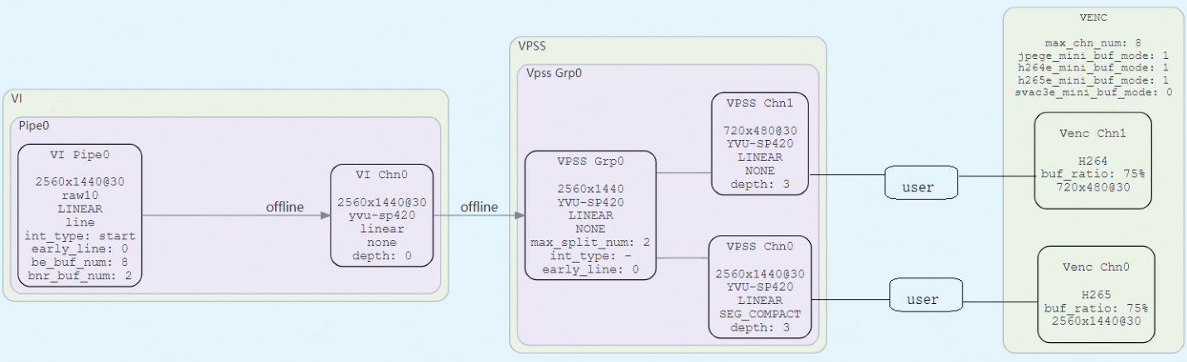Click max_chn_num: 8 text in VENC
The height and width of the screenshot is (362, 1187).
click(x=1093, y=42)
